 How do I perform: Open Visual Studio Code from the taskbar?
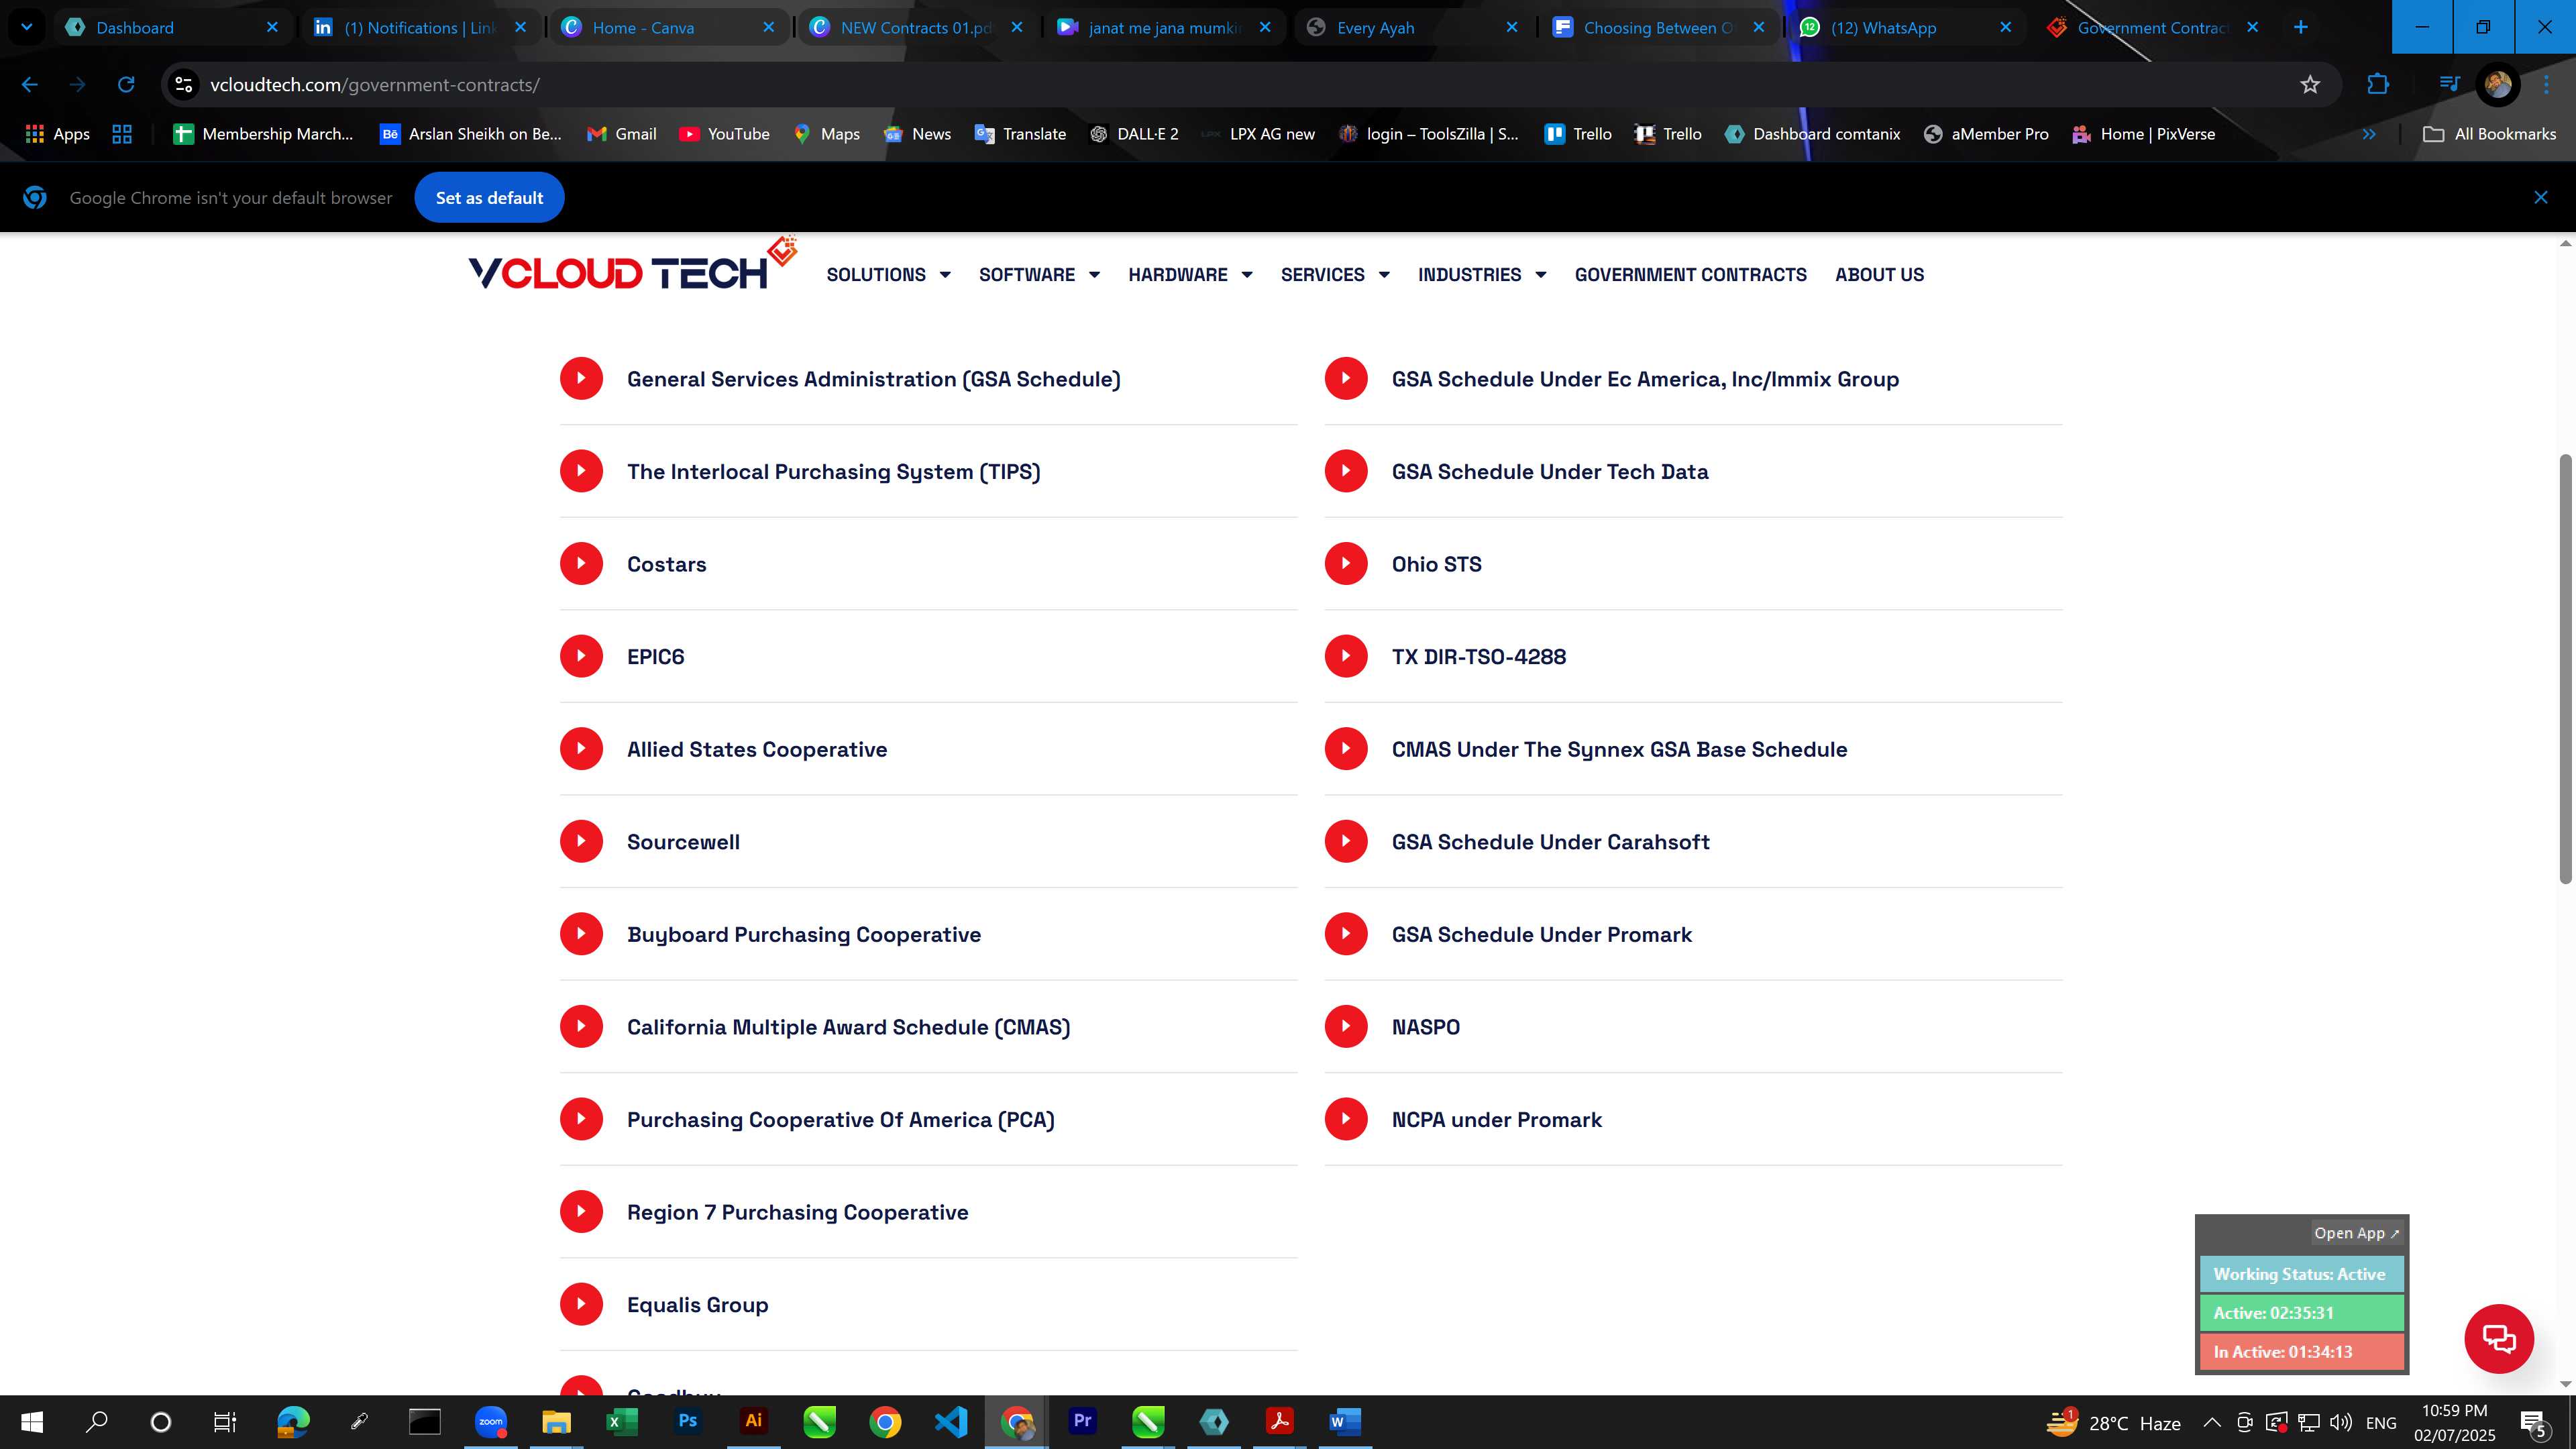coord(951,1422)
